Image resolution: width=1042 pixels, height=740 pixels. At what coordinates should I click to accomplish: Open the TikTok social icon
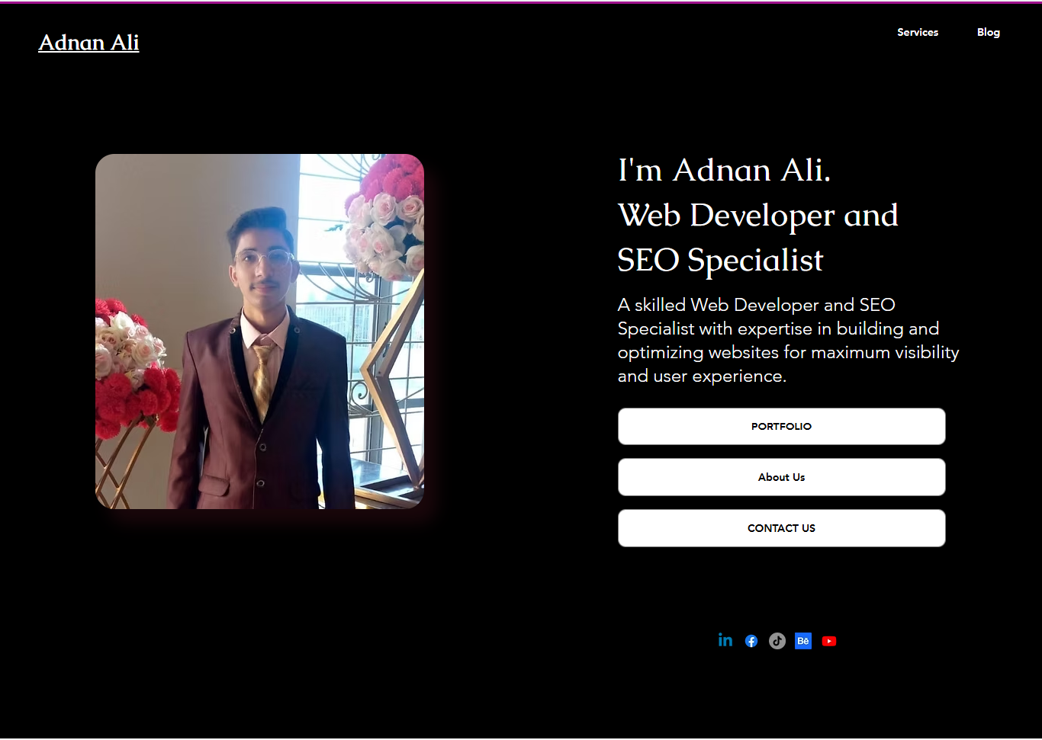point(777,641)
